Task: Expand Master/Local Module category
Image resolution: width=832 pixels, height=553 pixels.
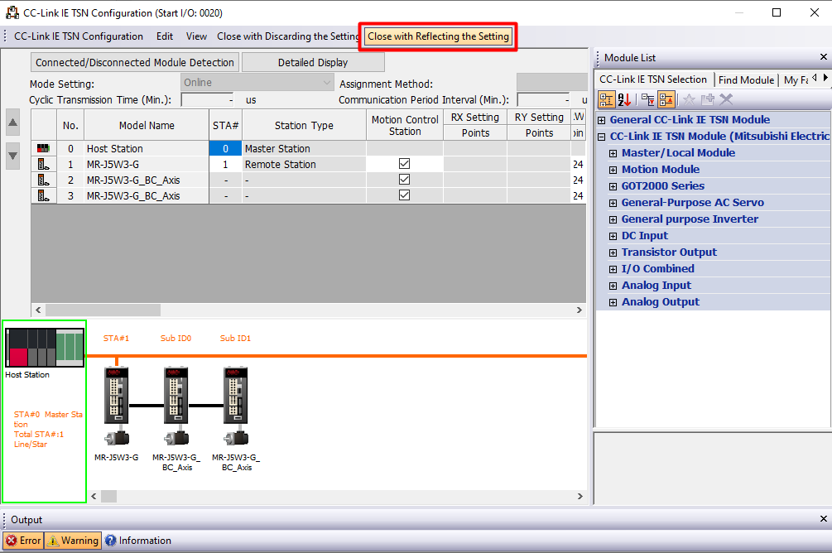Action: pyautogui.click(x=613, y=153)
